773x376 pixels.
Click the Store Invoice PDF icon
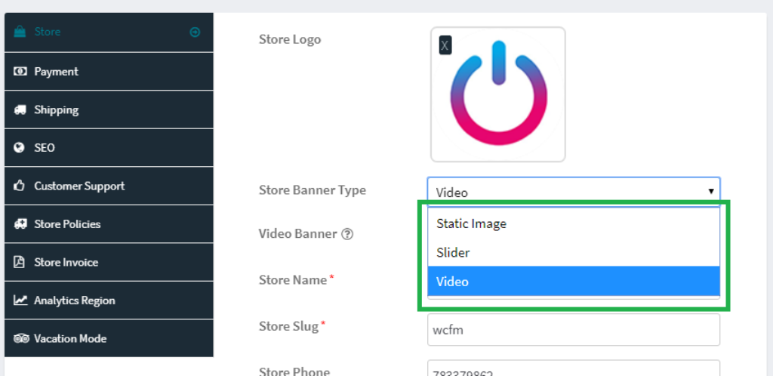(x=20, y=263)
